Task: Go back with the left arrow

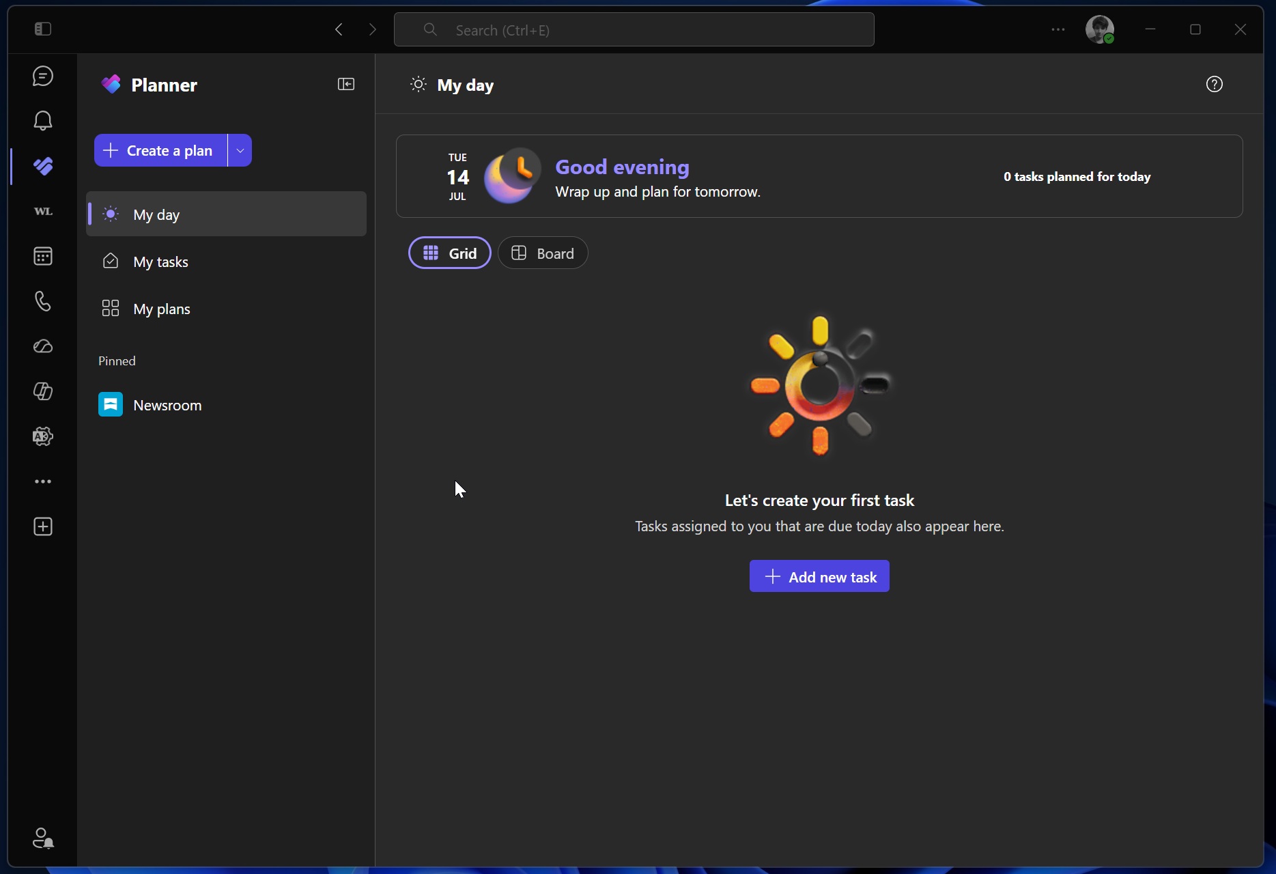Action: (339, 29)
